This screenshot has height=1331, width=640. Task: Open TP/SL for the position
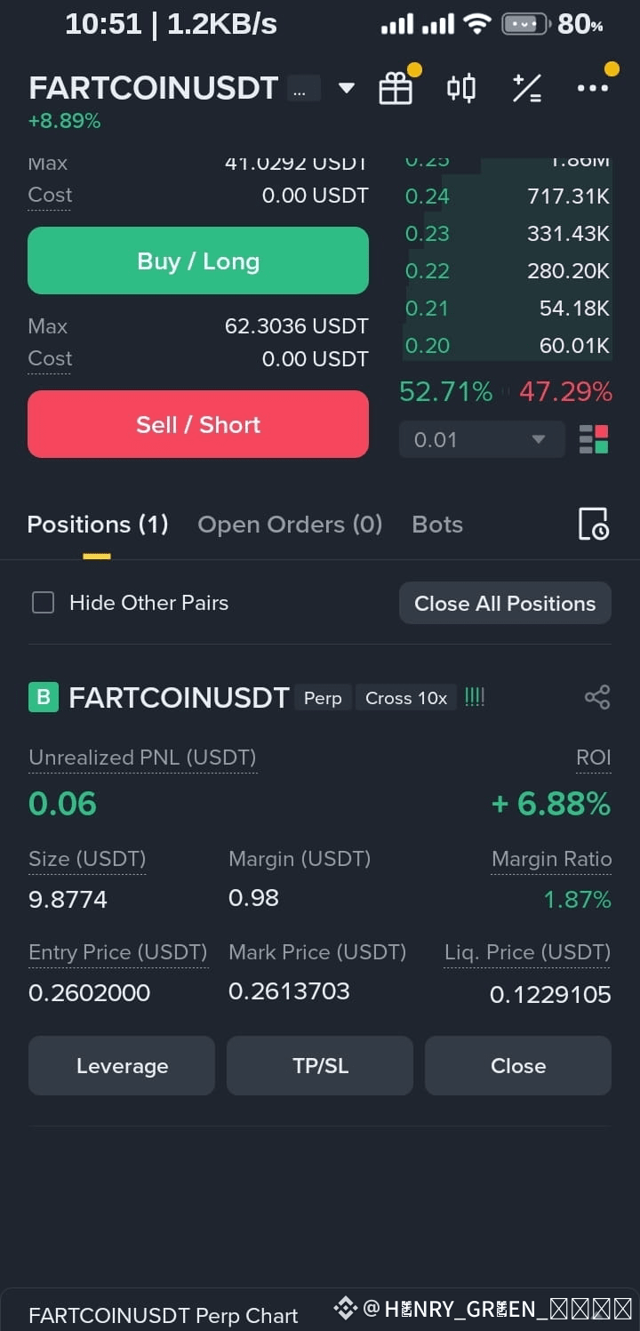coord(320,1065)
